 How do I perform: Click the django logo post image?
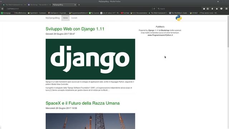(90, 59)
